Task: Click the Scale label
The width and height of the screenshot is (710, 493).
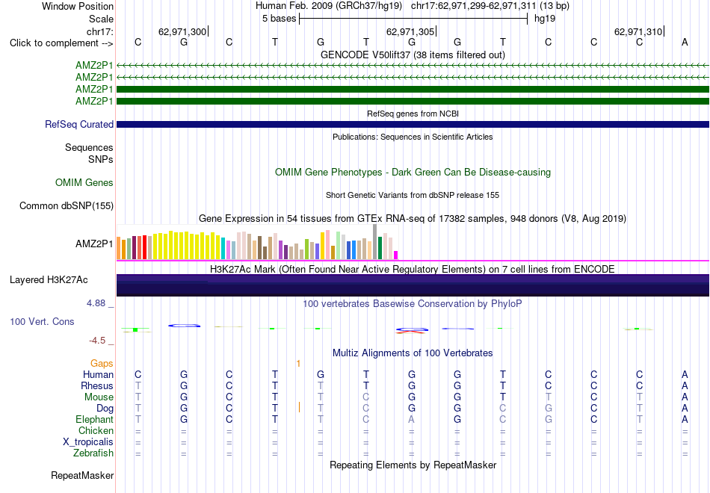Action: click(x=101, y=19)
